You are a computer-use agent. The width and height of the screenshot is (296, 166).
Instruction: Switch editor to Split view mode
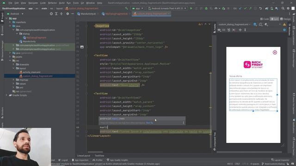(x=274, y=19)
